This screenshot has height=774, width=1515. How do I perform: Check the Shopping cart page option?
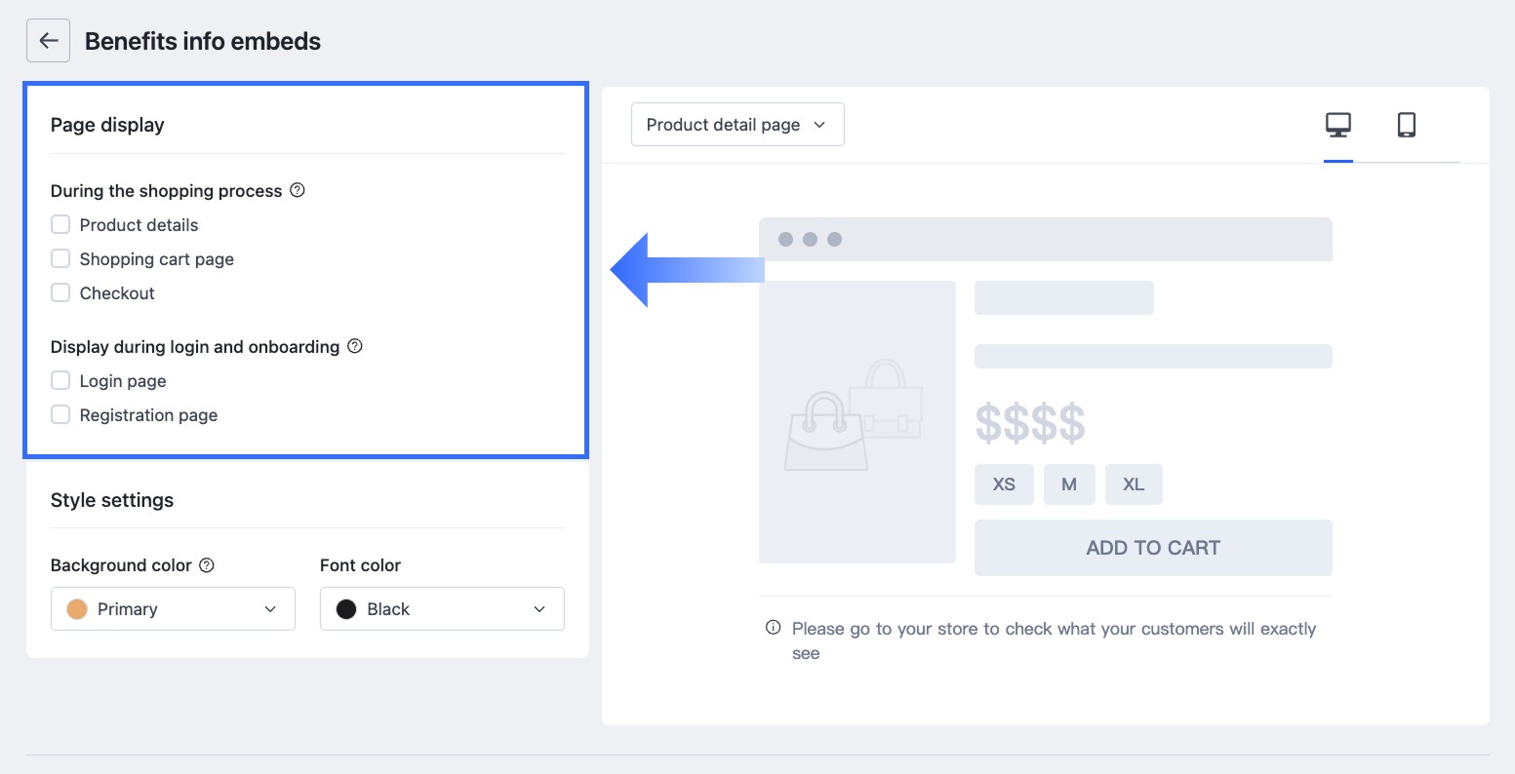(x=60, y=259)
